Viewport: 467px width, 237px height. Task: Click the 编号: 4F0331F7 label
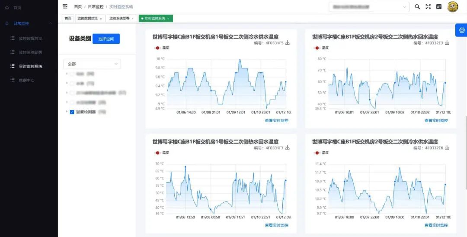coord(269,148)
